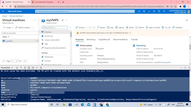191x107 pixels.
Task: Open Cloud Shell help icon
Action: [x=21, y=68]
